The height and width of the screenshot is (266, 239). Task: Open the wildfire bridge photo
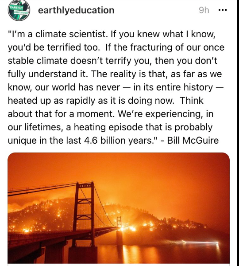coord(119,208)
